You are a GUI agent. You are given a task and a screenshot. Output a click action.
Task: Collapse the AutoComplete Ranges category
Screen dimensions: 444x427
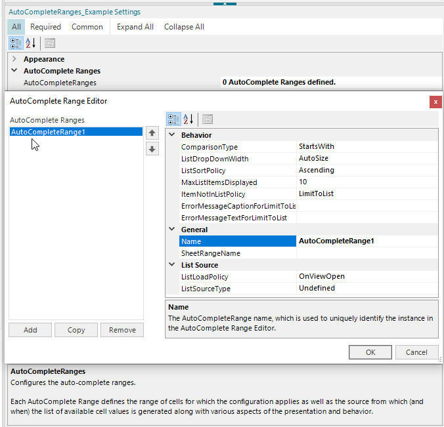pos(14,70)
